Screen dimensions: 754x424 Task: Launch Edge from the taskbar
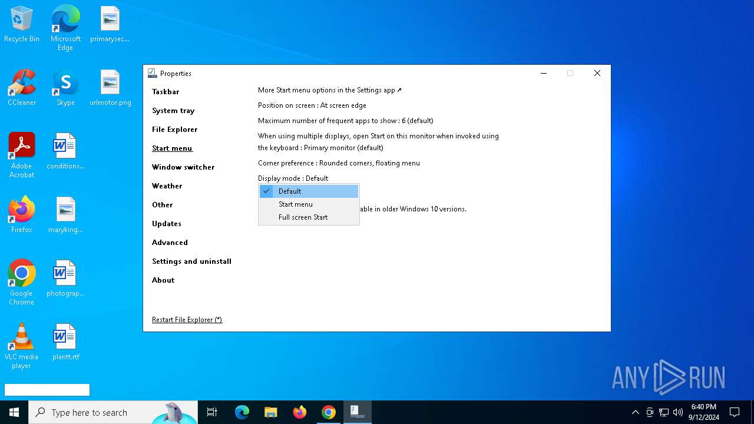[x=242, y=412]
